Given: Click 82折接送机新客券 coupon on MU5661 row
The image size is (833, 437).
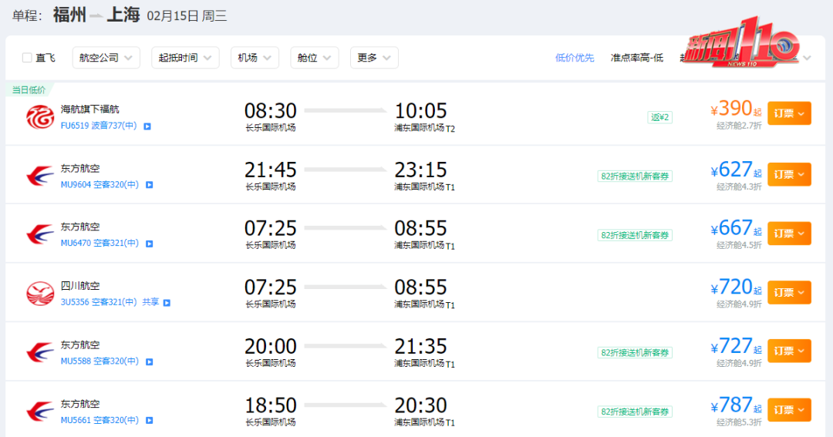Looking at the screenshot, I should [635, 412].
